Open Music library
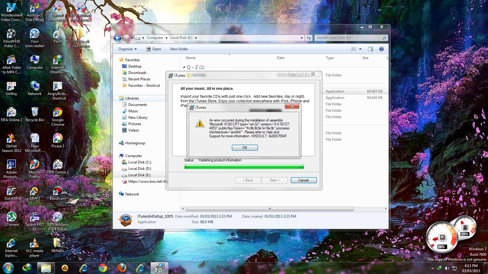 [x=133, y=111]
